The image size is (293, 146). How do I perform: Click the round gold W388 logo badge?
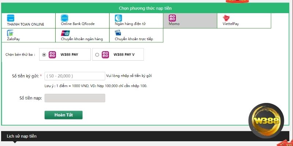(x=266, y=121)
